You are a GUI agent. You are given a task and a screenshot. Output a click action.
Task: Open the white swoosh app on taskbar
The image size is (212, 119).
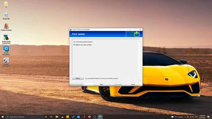(62, 117)
